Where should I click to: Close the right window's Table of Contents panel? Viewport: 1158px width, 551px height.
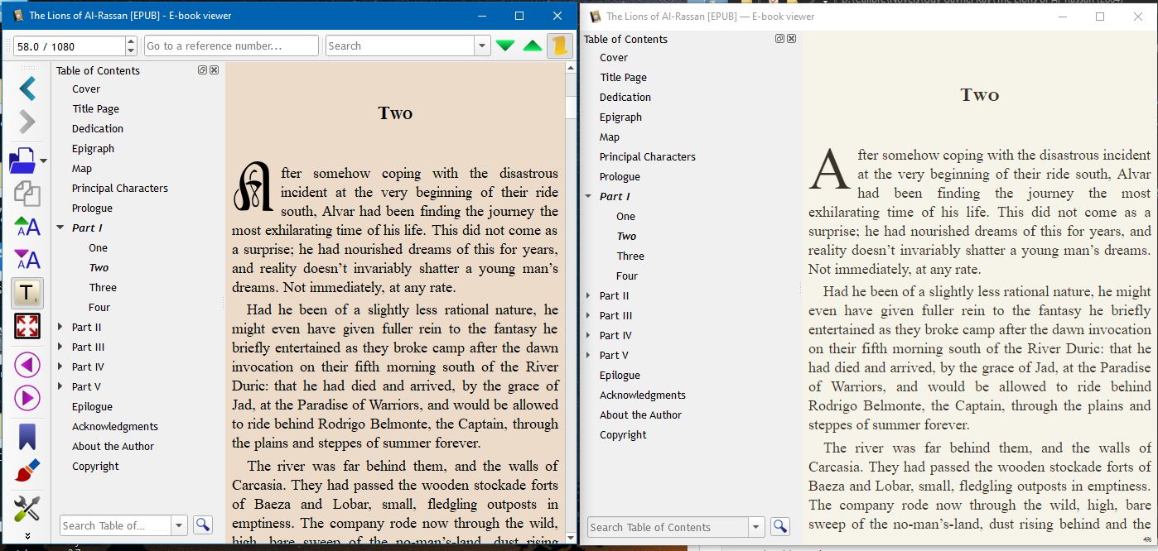pos(791,39)
